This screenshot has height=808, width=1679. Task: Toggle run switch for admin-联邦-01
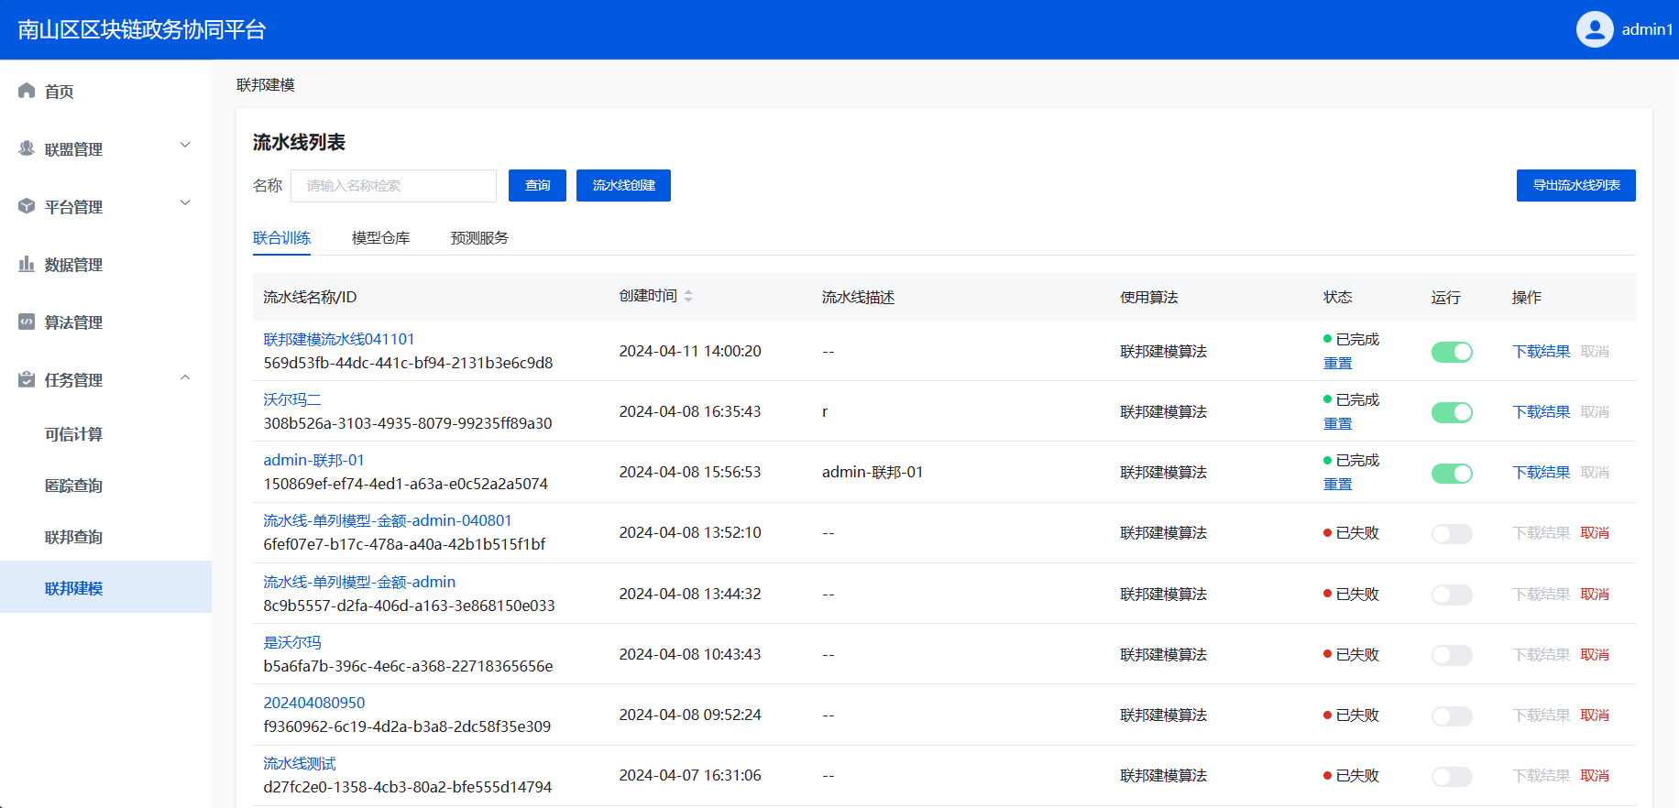pos(1452,473)
